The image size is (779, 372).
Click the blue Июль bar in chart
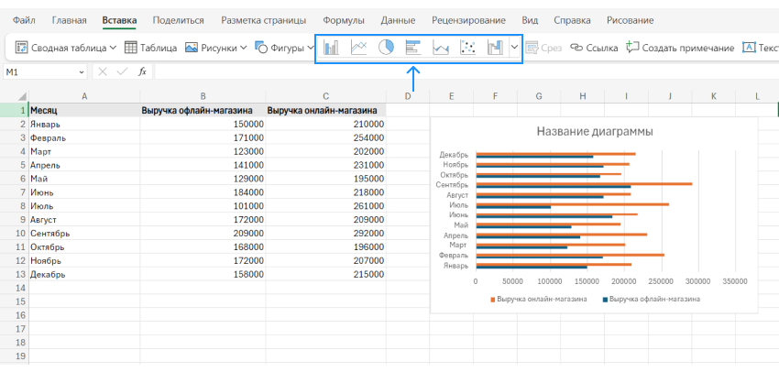click(x=513, y=207)
